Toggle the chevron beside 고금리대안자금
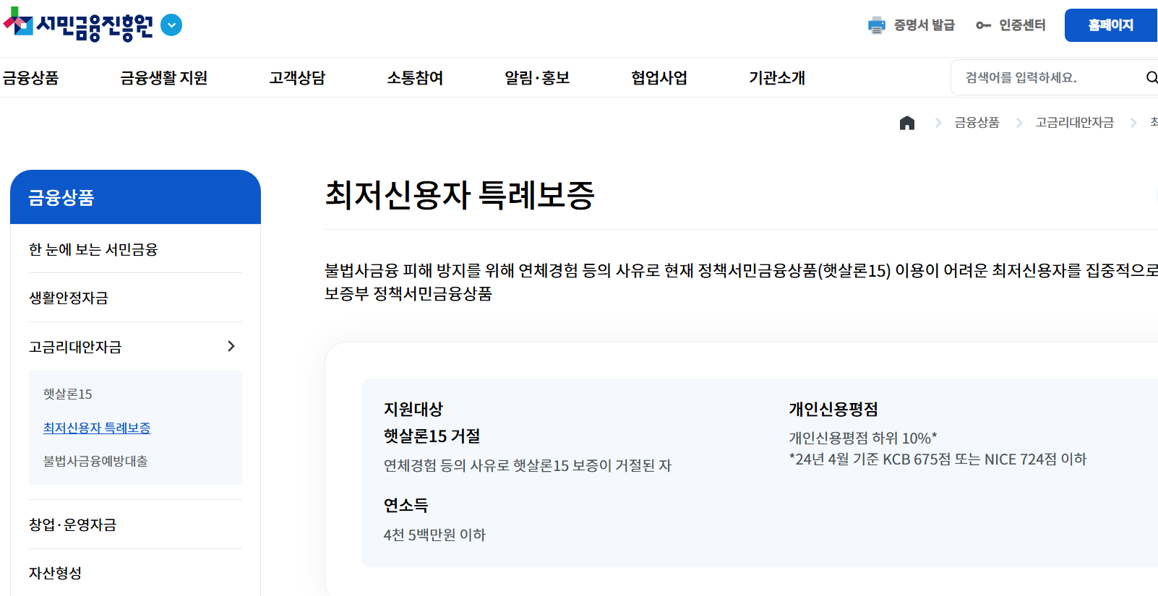Image resolution: width=1158 pixels, height=596 pixels. (231, 346)
